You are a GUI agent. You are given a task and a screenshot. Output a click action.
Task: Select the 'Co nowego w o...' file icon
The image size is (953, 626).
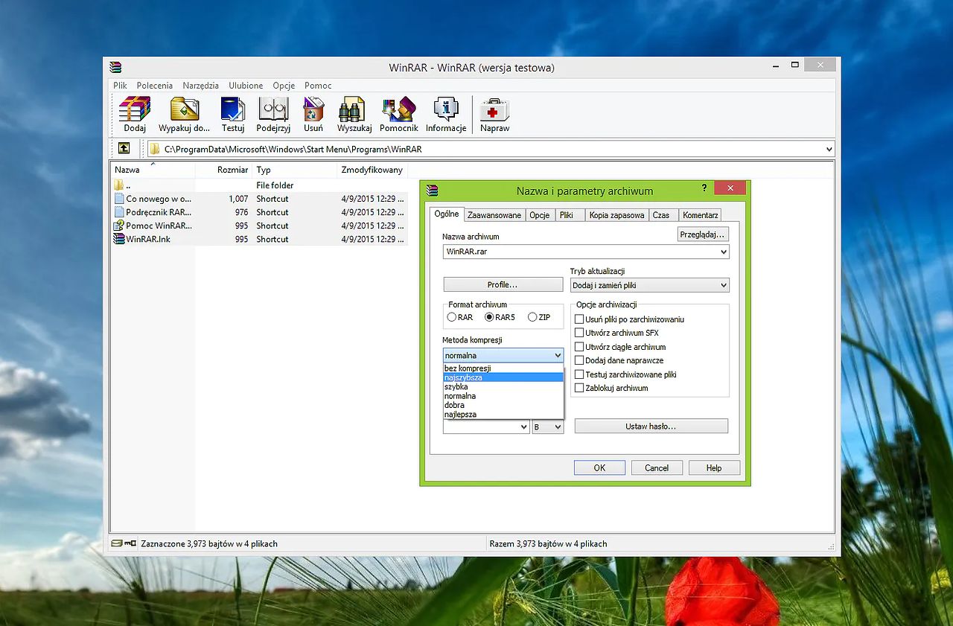119,199
